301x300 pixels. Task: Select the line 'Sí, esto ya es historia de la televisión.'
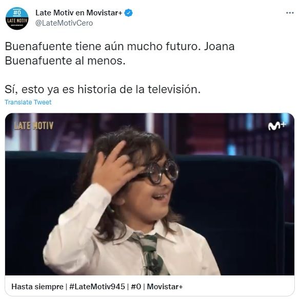[x=103, y=90]
